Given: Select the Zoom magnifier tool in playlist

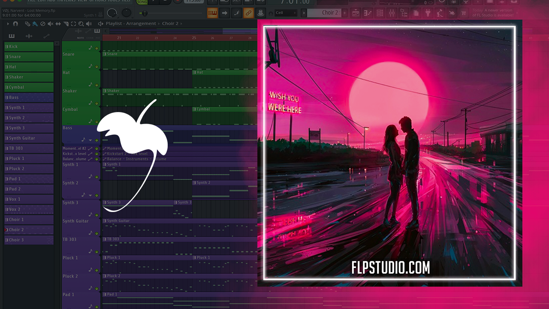Looking at the screenshot, I should click(81, 24).
